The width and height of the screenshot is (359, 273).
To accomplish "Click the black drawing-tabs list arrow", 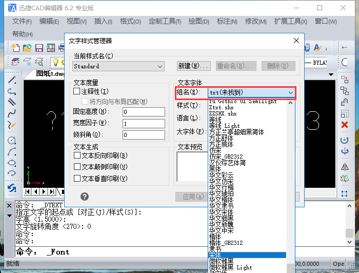I will click(331, 74).
